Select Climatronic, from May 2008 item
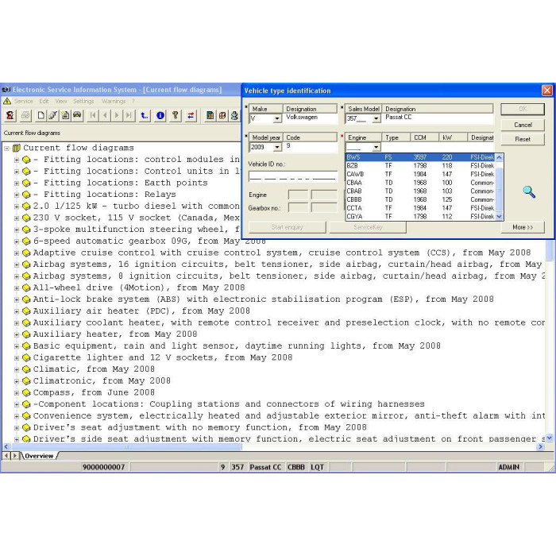556x556 pixels. pos(102,381)
